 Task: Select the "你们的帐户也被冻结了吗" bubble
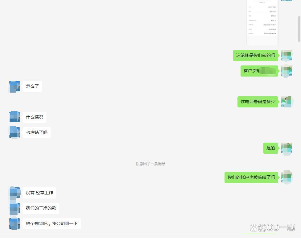click(x=251, y=177)
